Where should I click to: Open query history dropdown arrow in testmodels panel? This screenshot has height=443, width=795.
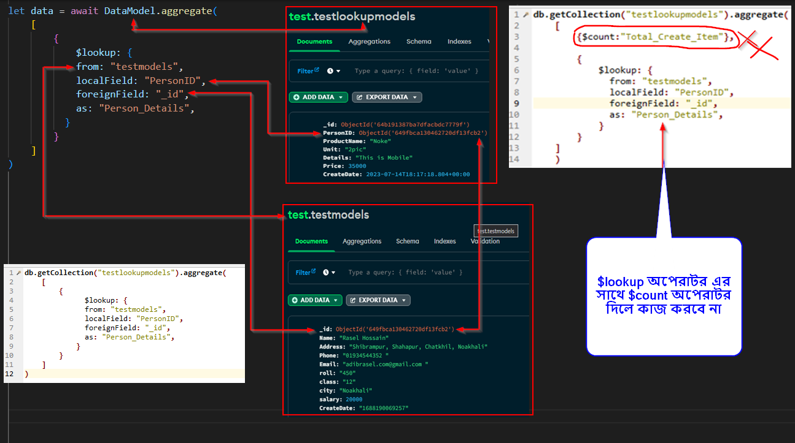333,273
